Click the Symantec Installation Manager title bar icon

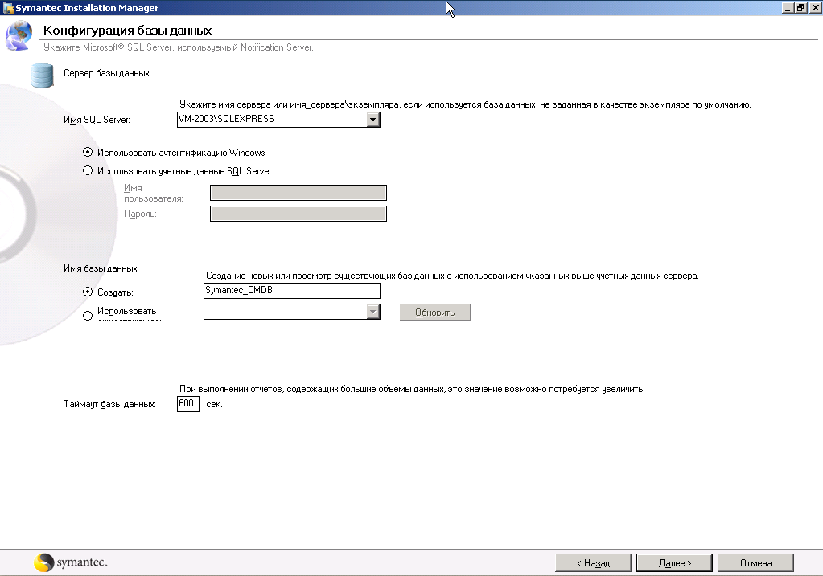tap(8, 8)
